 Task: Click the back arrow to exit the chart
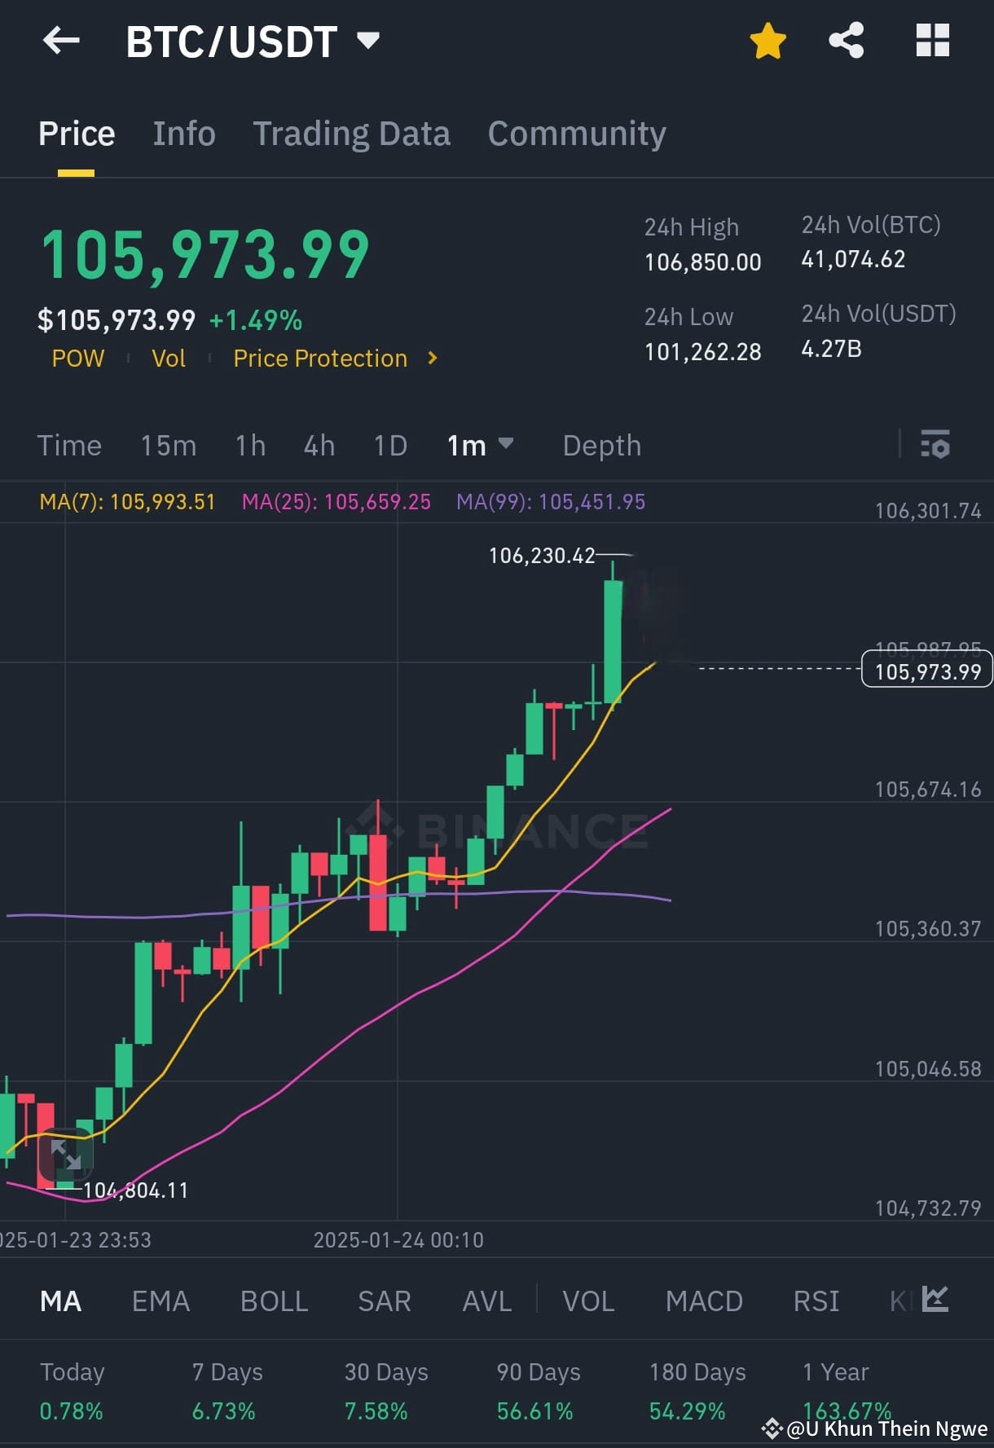61,41
